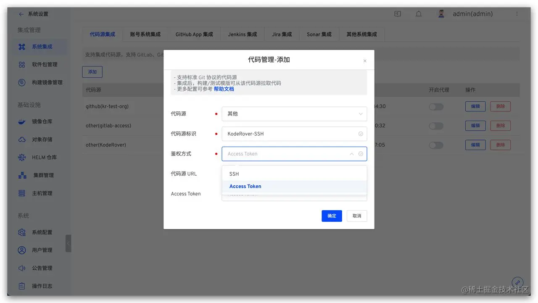Screen dimensions: 538x303
Task: Open the 构建镜像管理 sidebar icon
Action: (22, 82)
